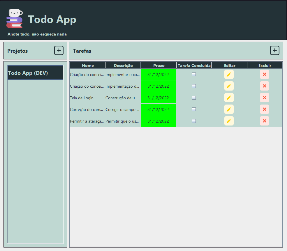The height and width of the screenshot is (251, 287).
Task: Delete the "Tela de Login" task
Action: (264, 98)
